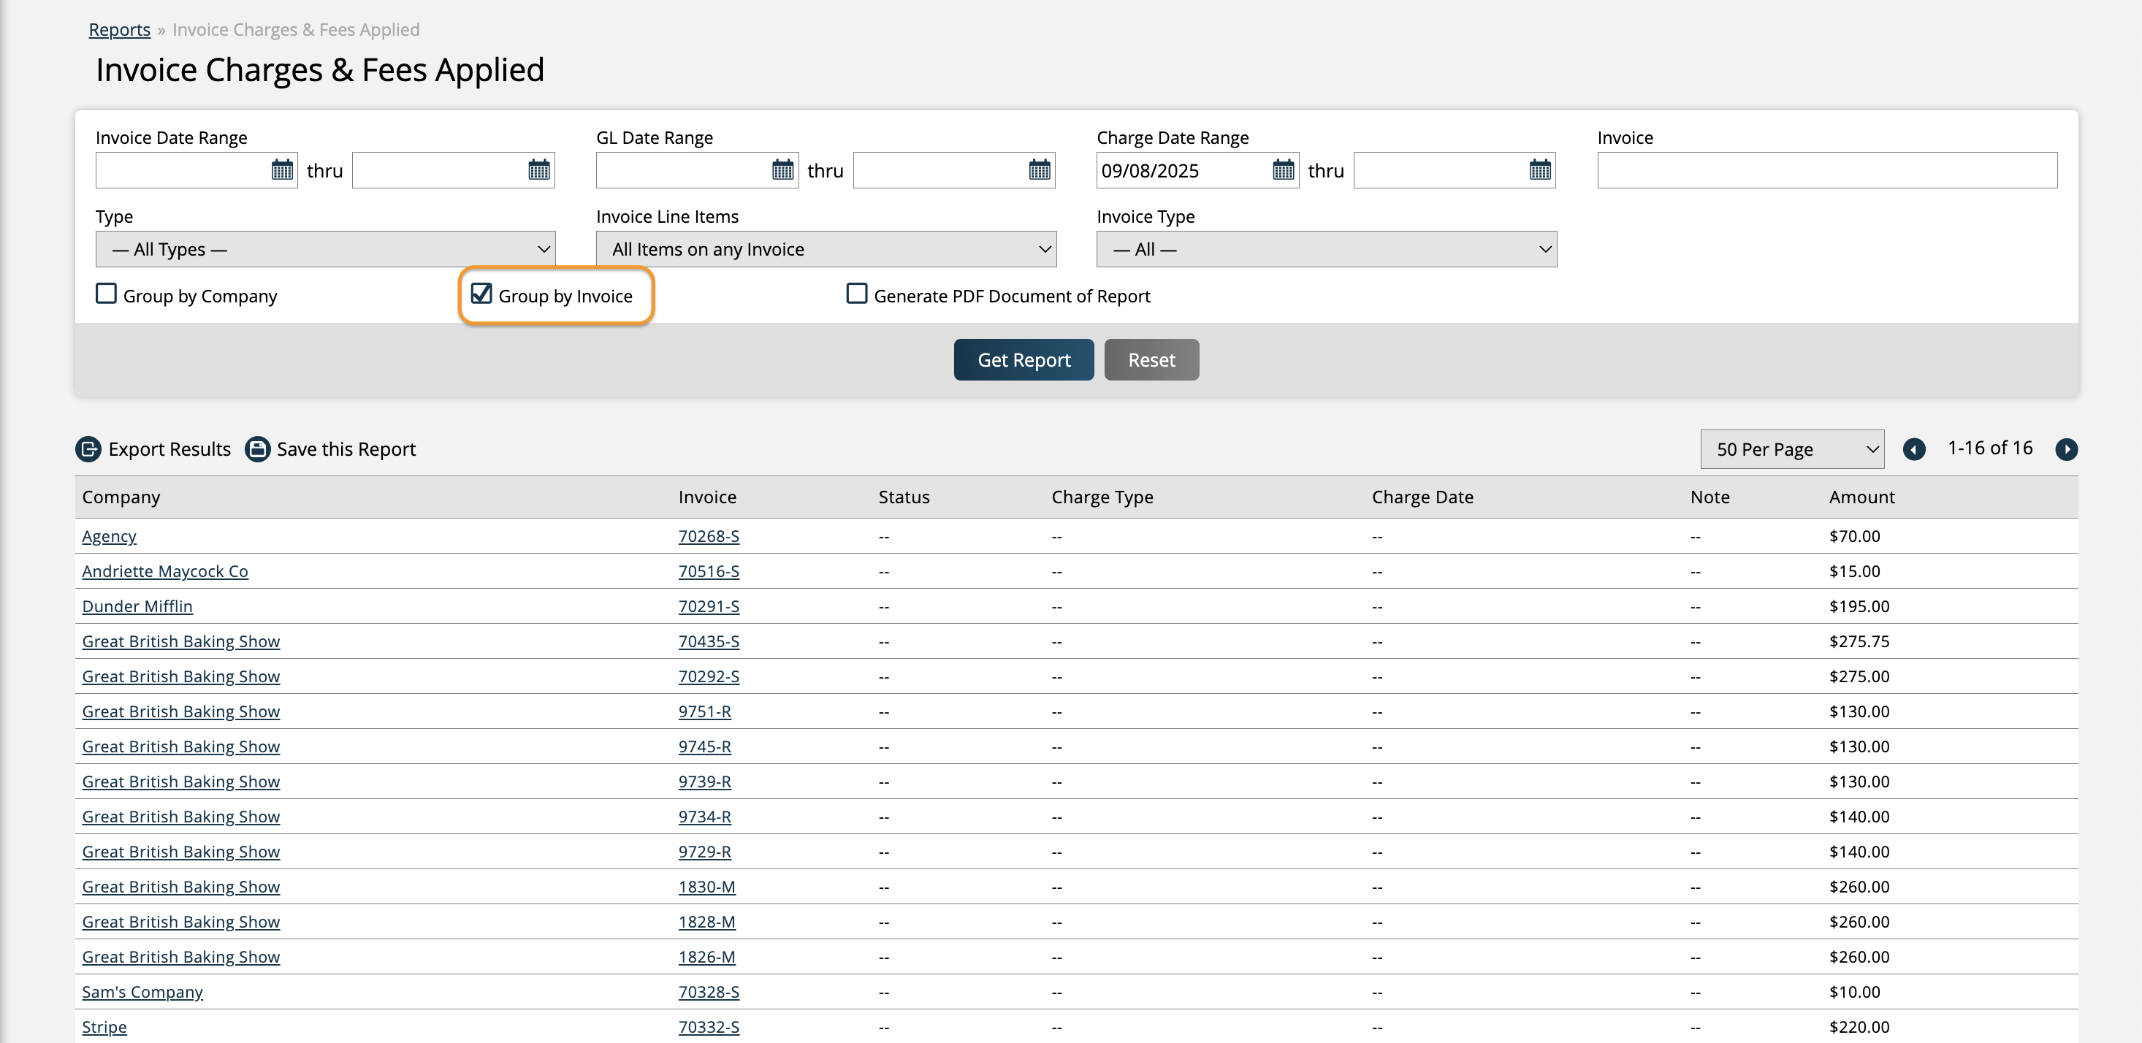Open the 50 Per Page dropdown
This screenshot has width=2142, height=1043.
(x=1792, y=450)
